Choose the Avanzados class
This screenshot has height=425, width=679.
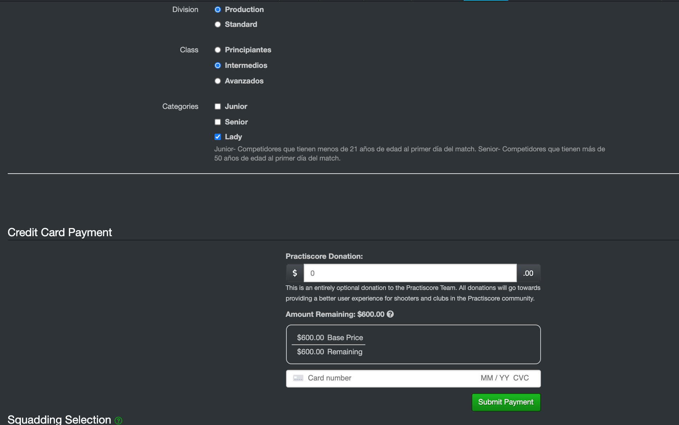[x=218, y=81]
